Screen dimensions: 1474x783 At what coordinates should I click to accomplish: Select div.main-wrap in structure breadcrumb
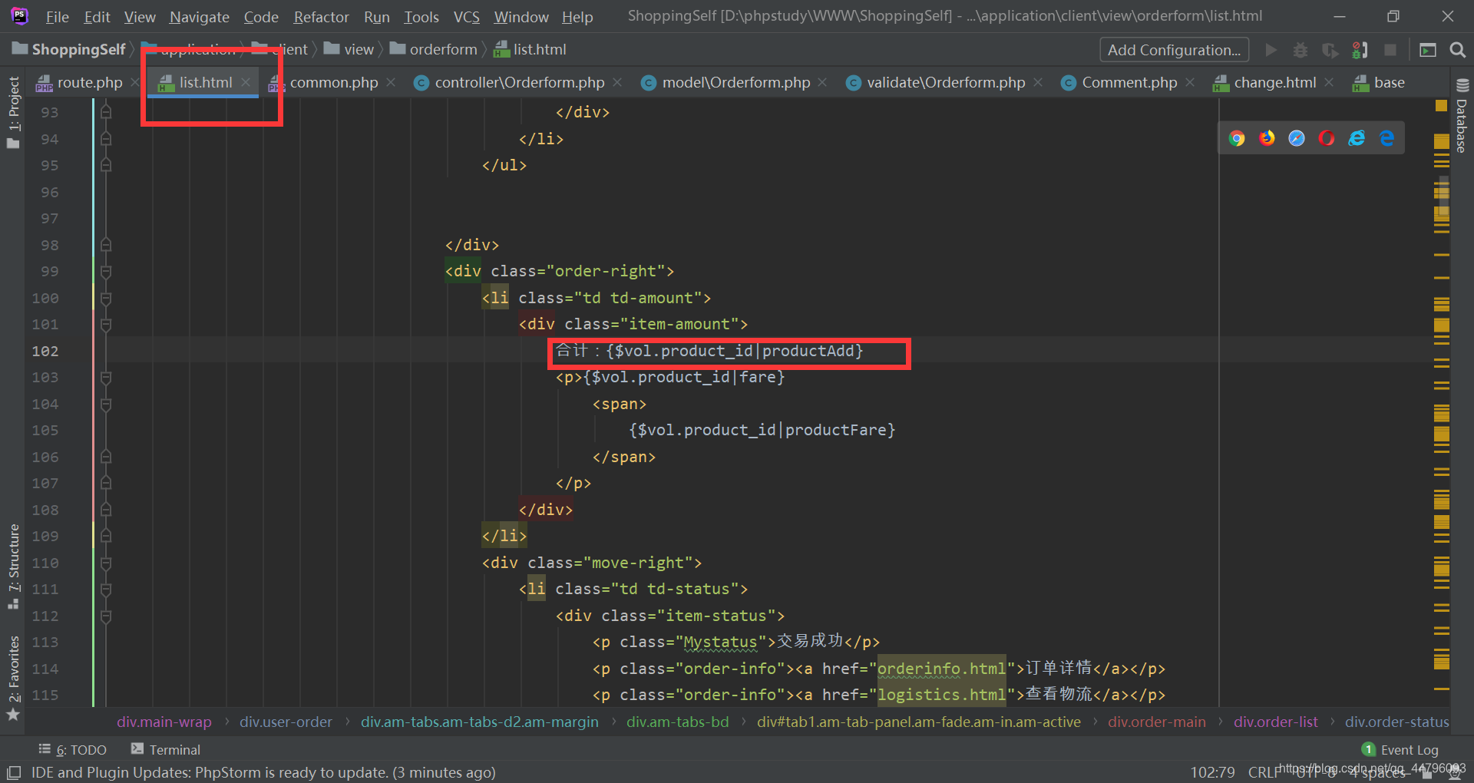[x=164, y=722]
